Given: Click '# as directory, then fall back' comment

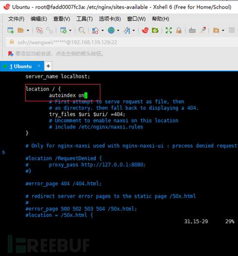Looking at the screenshot, I should [x=124, y=108].
